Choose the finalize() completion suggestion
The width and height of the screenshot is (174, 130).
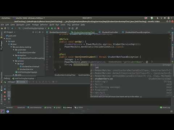pos(131,90)
